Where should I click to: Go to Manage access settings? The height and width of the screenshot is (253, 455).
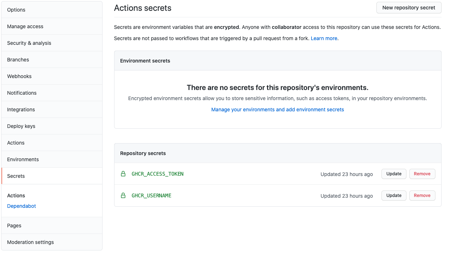25,26
